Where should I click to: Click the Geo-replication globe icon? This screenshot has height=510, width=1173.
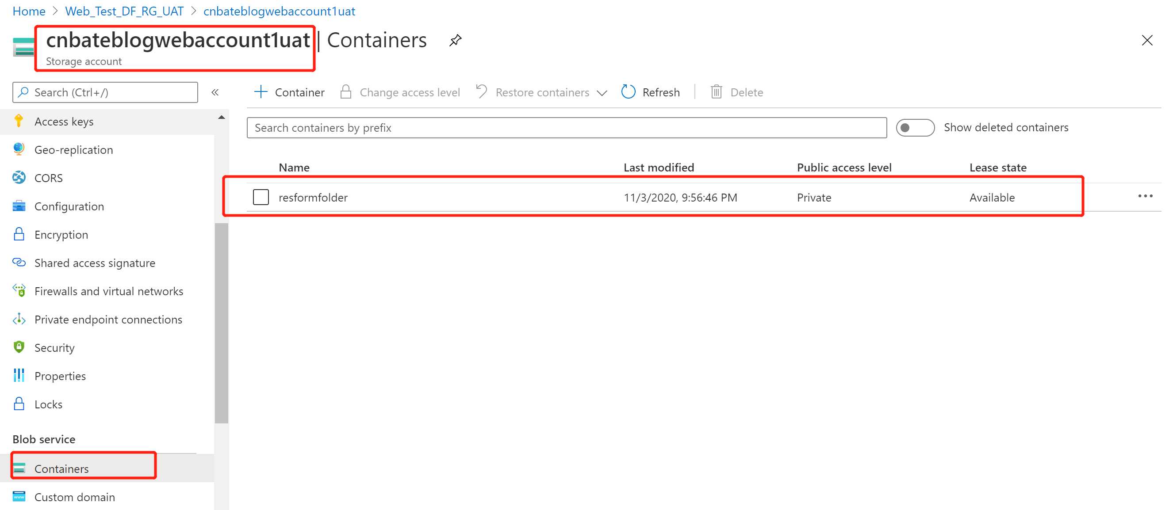coord(19,149)
